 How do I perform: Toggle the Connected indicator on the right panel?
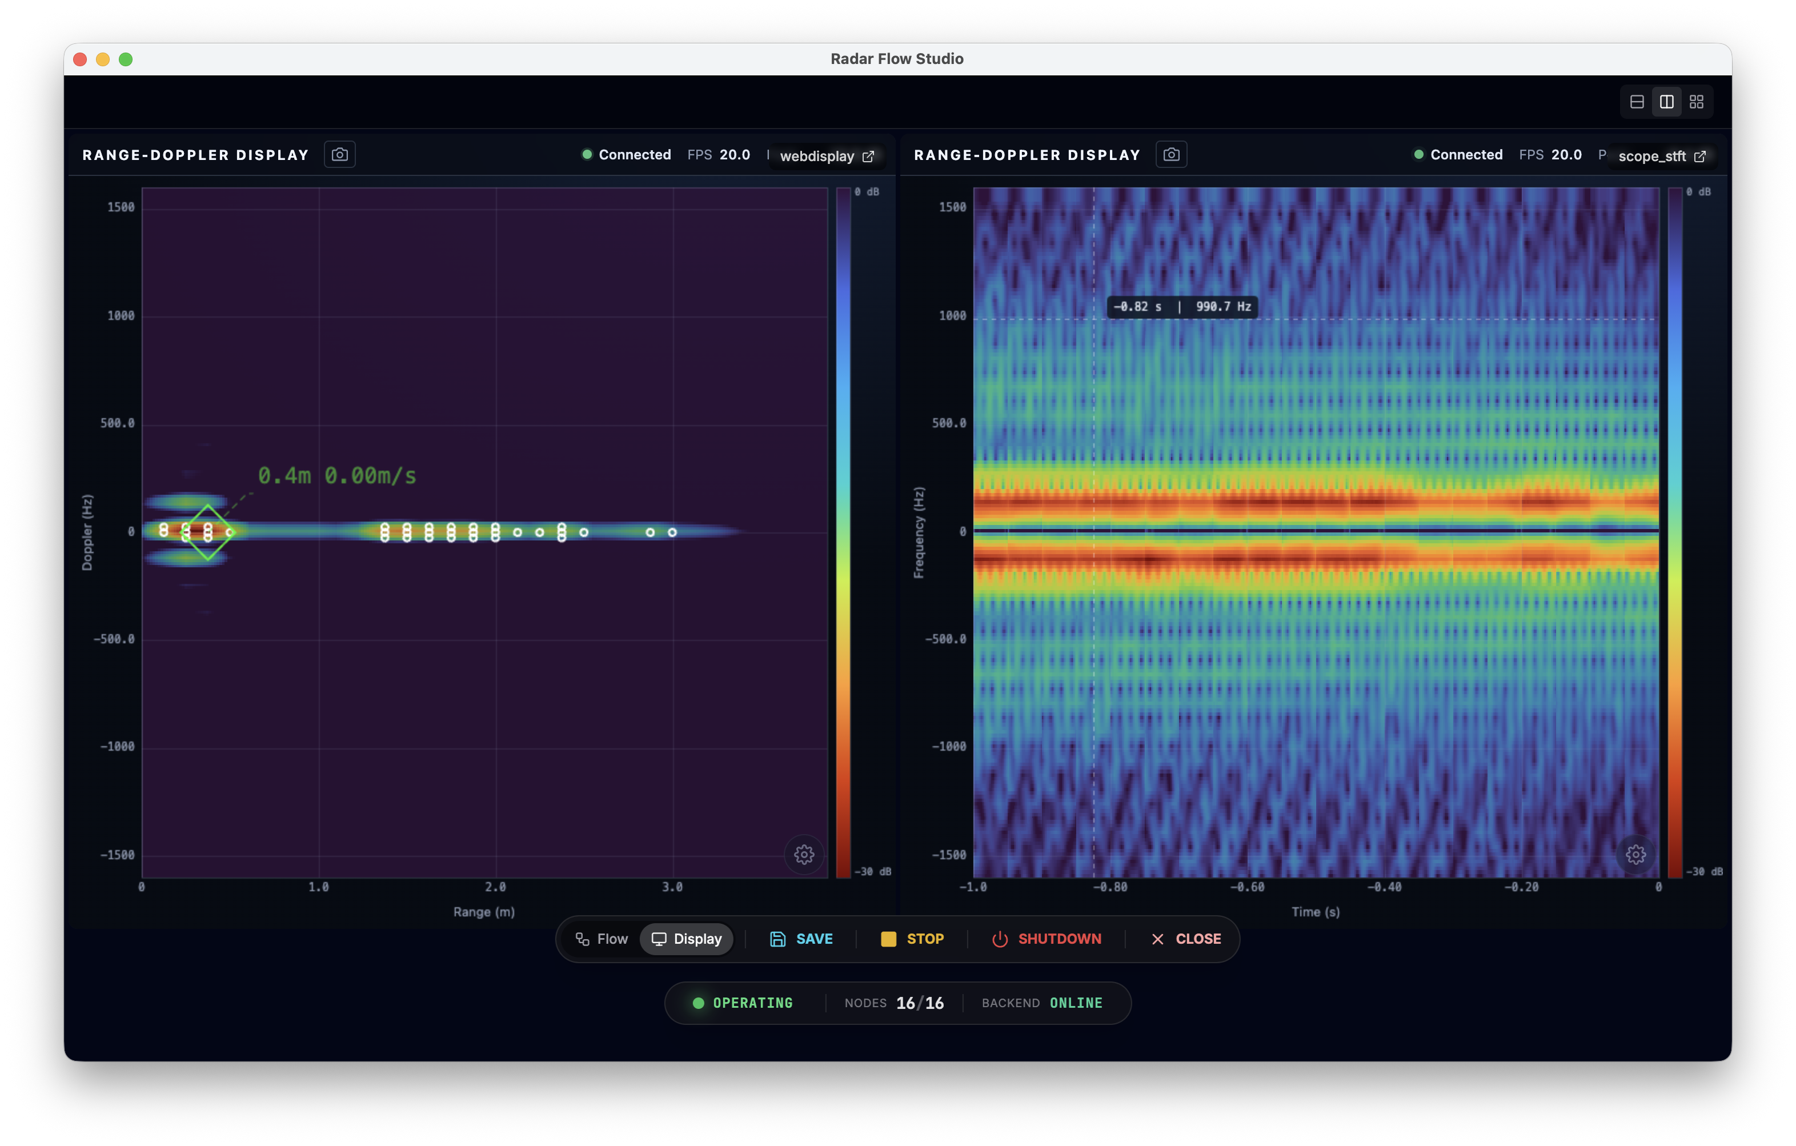(1457, 154)
